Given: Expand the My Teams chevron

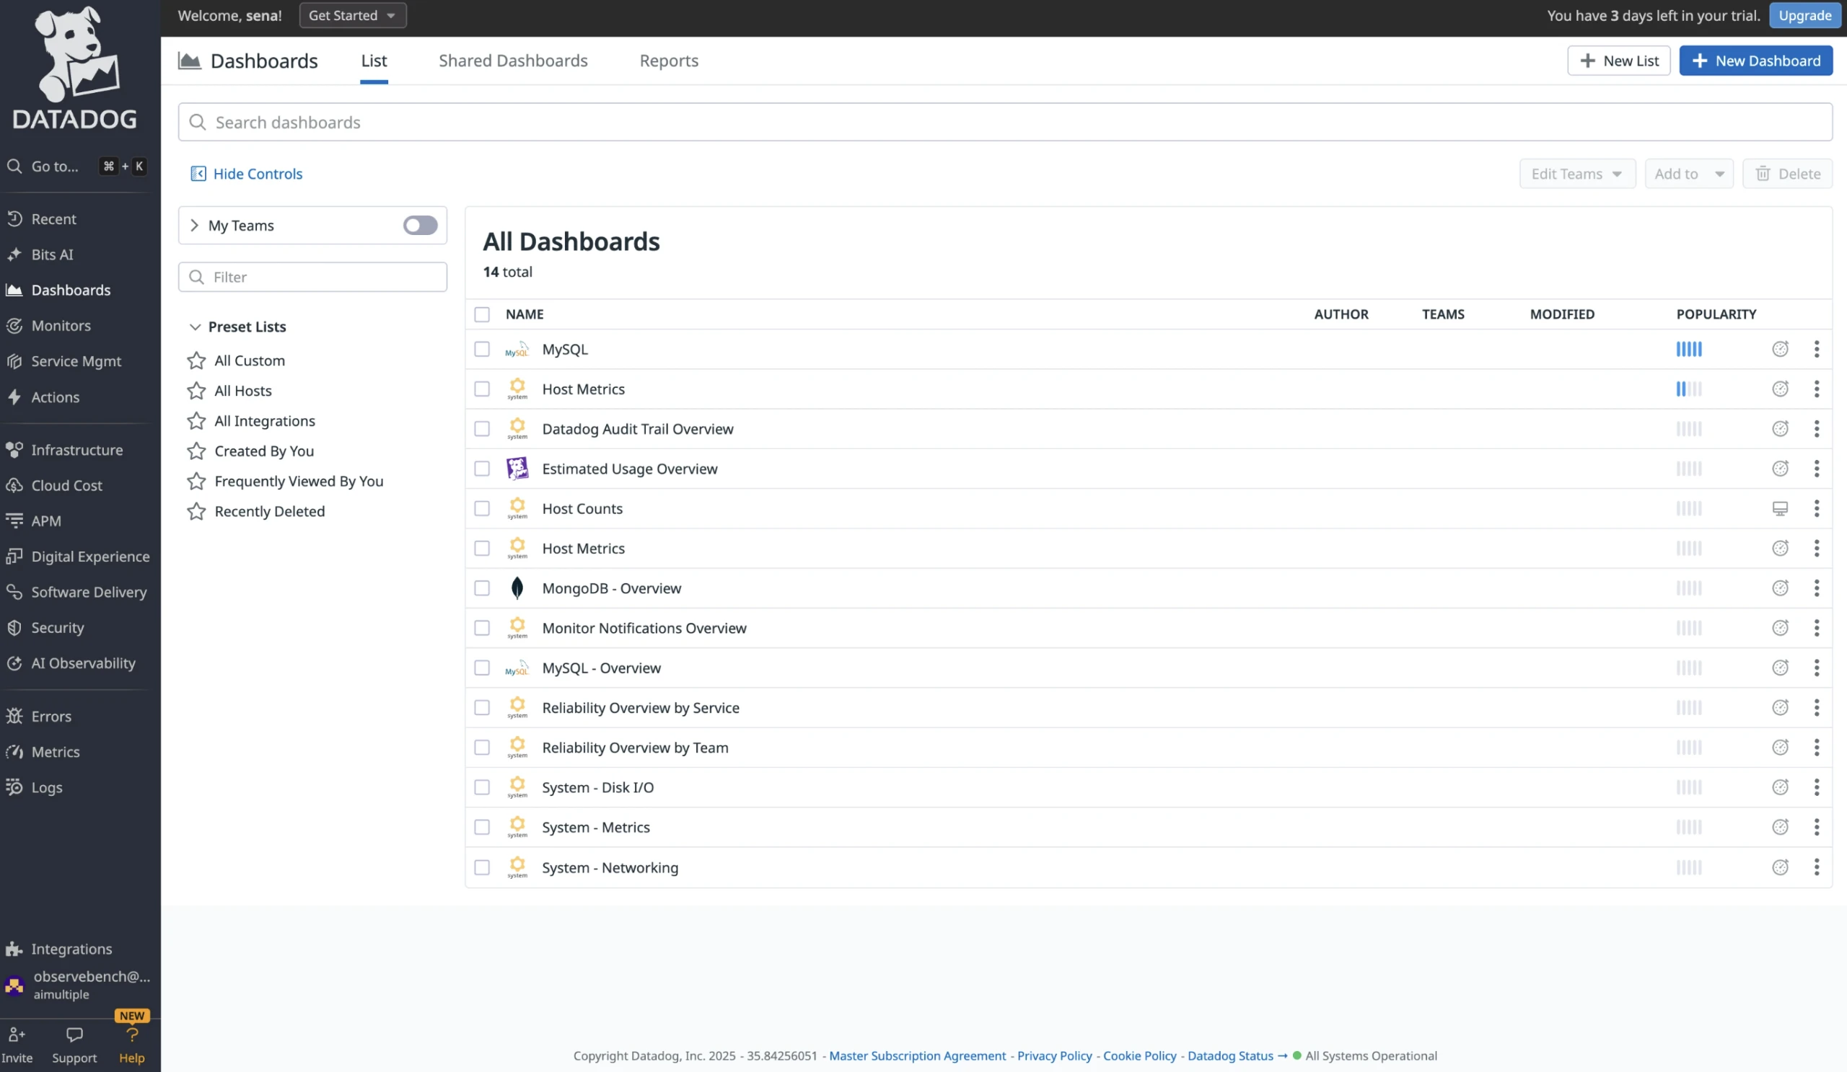Looking at the screenshot, I should pyautogui.click(x=194, y=225).
